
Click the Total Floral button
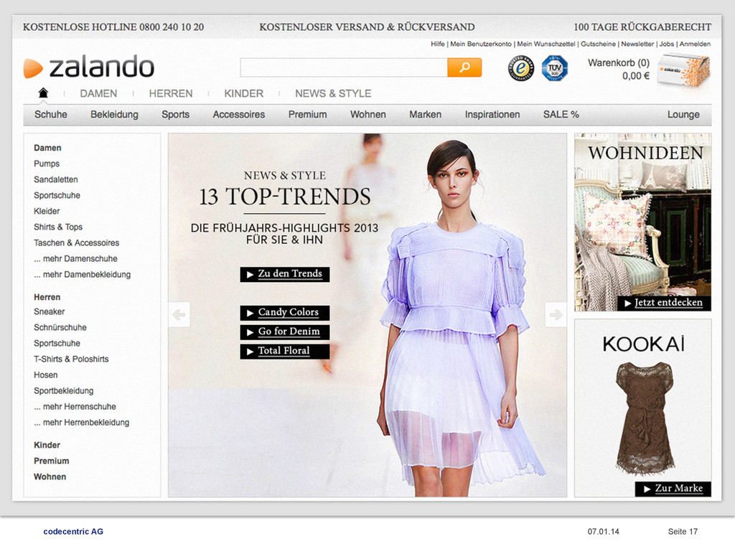pyautogui.click(x=284, y=351)
